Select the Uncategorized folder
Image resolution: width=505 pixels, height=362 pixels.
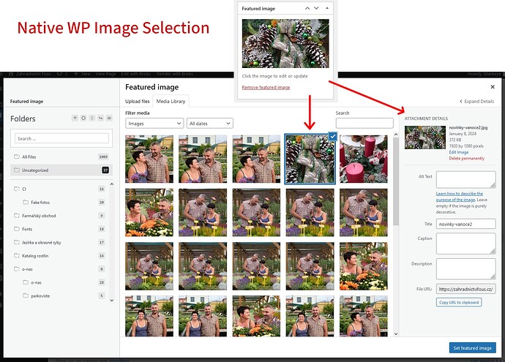61,170
